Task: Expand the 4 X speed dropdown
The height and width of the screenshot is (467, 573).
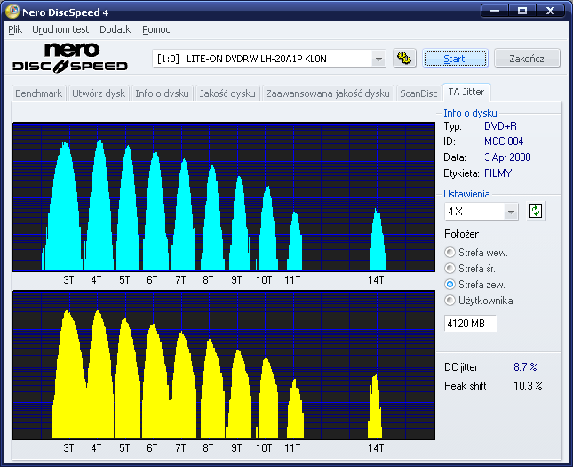Action: click(x=511, y=212)
